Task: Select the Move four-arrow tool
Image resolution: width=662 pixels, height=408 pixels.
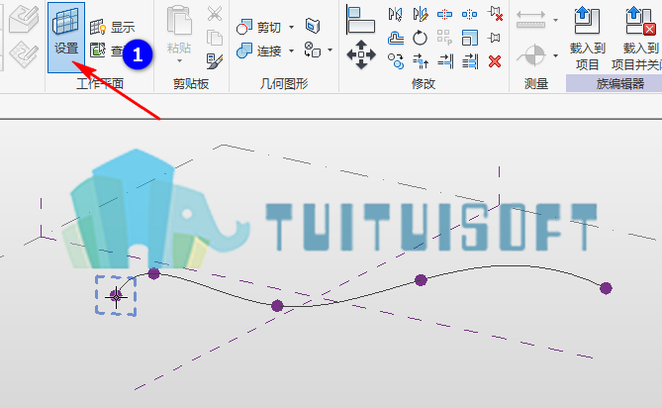Action: tap(361, 54)
